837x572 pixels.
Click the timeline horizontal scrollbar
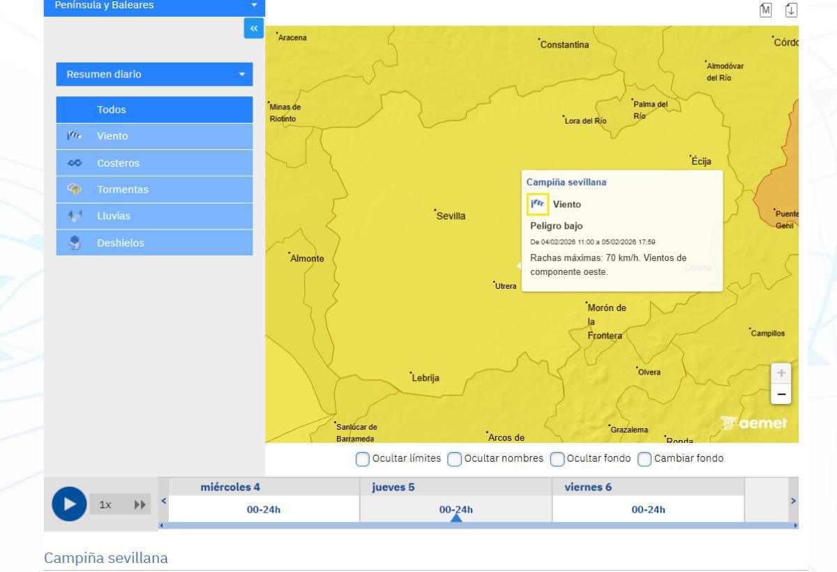(477, 525)
